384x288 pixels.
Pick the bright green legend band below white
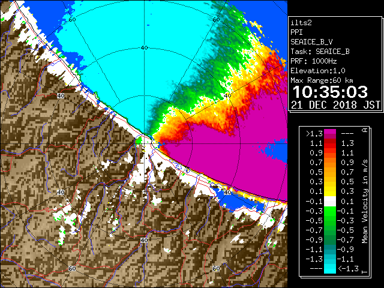pos(330,211)
